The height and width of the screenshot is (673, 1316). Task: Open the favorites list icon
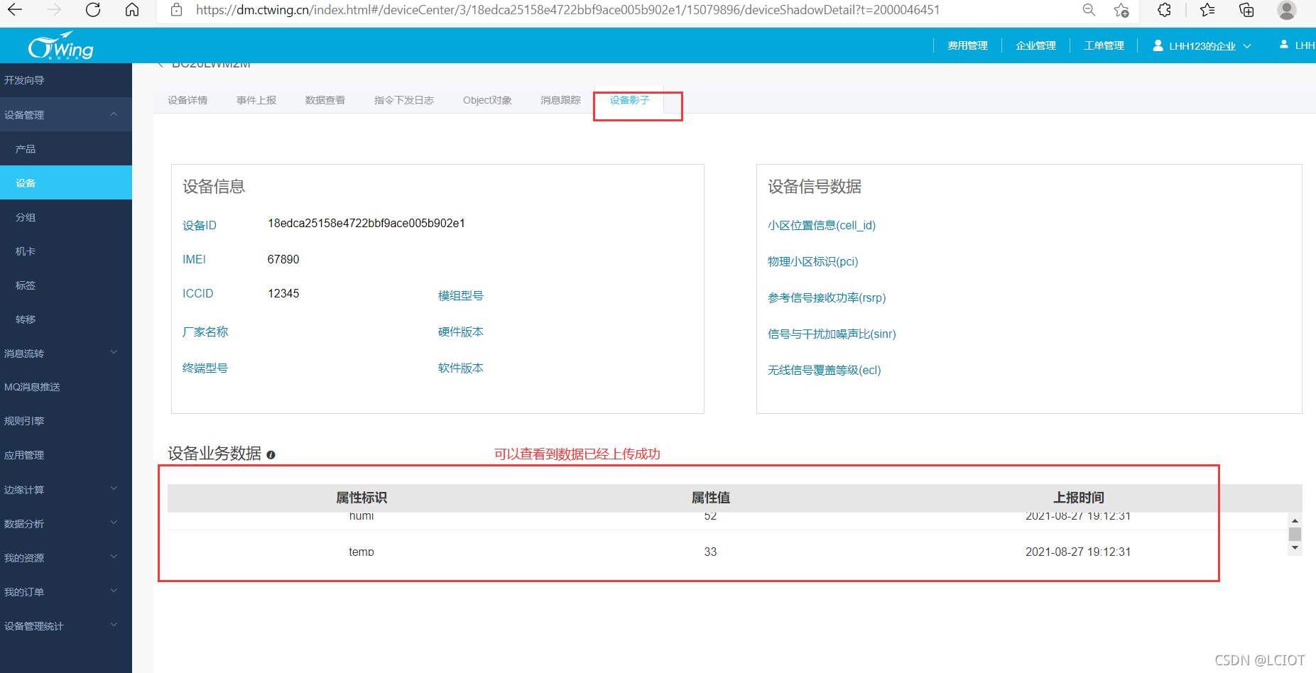click(1207, 10)
